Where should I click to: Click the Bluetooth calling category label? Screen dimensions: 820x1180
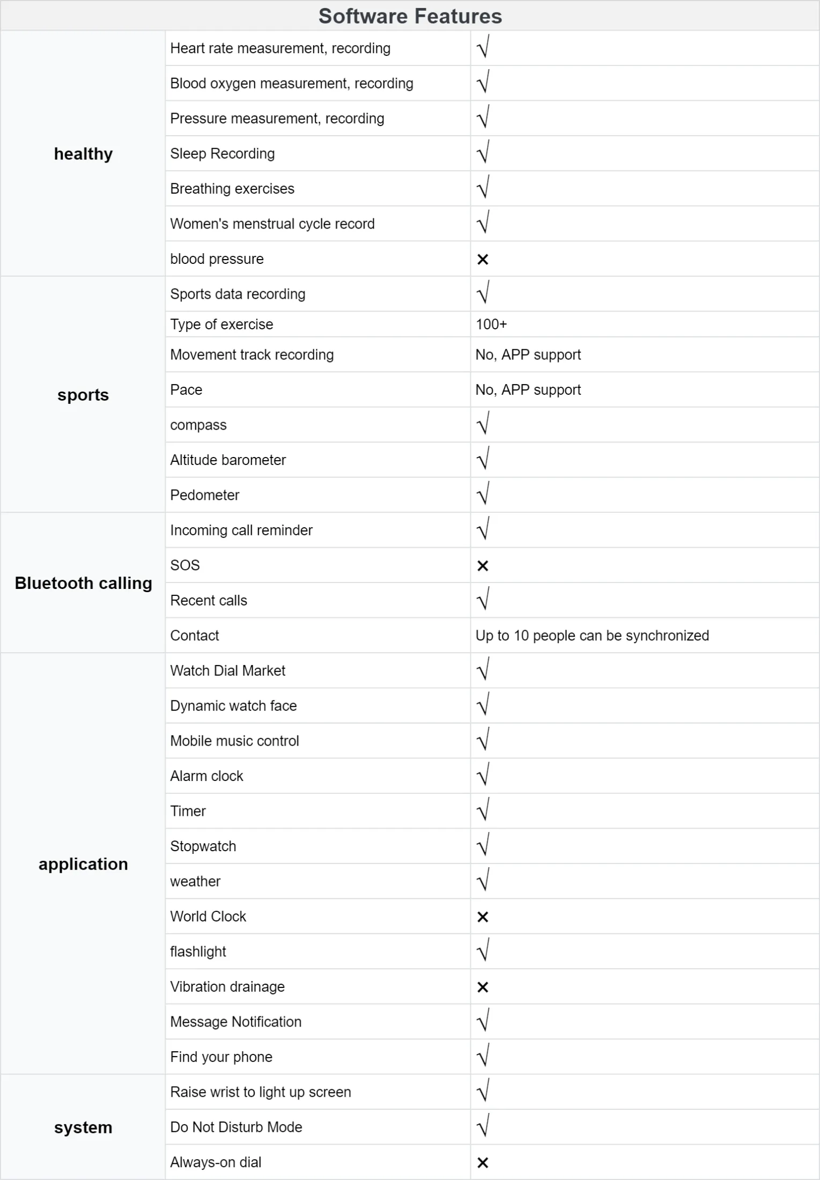83,583
